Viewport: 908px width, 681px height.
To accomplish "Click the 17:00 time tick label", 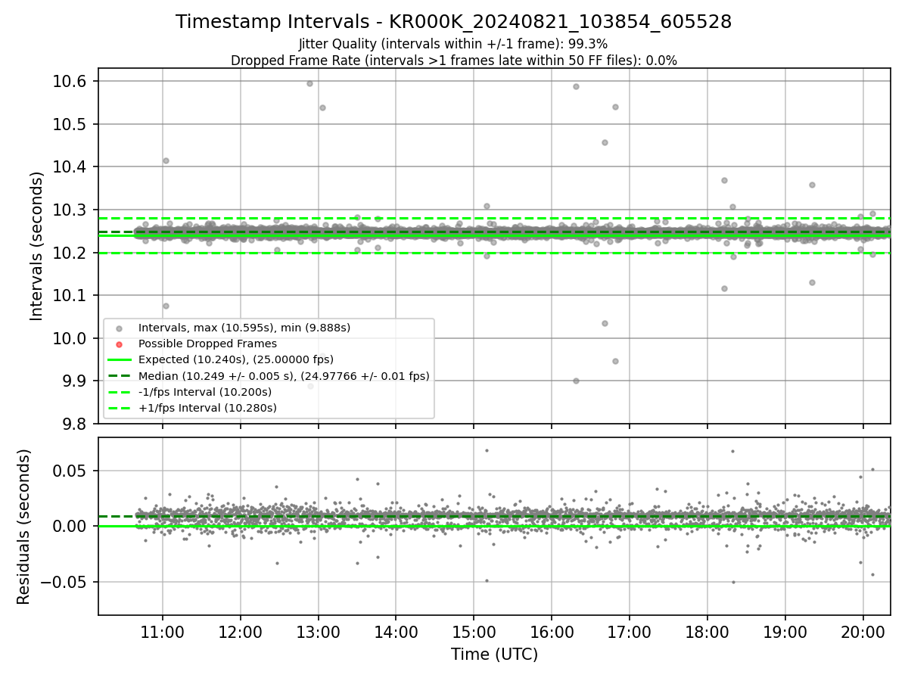I will coord(630,632).
